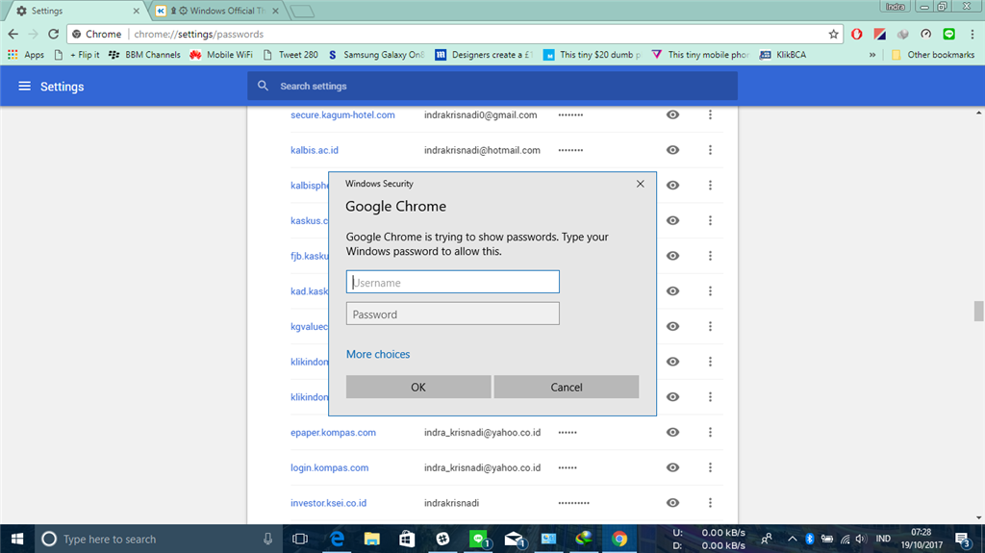Viewport: 985px width, 553px height.
Task: Open Task View on the taskbar
Action: 300,539
